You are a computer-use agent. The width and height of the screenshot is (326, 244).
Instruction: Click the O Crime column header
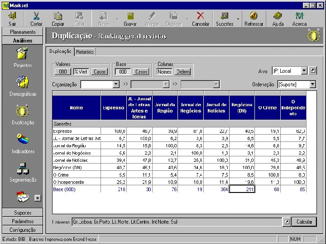coord(268,108)
